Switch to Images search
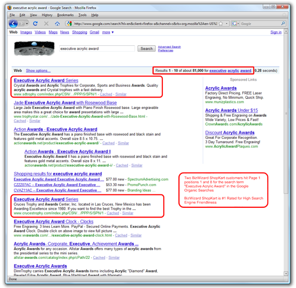This screenshot has width=296, height=288. [x=26, y=32]
